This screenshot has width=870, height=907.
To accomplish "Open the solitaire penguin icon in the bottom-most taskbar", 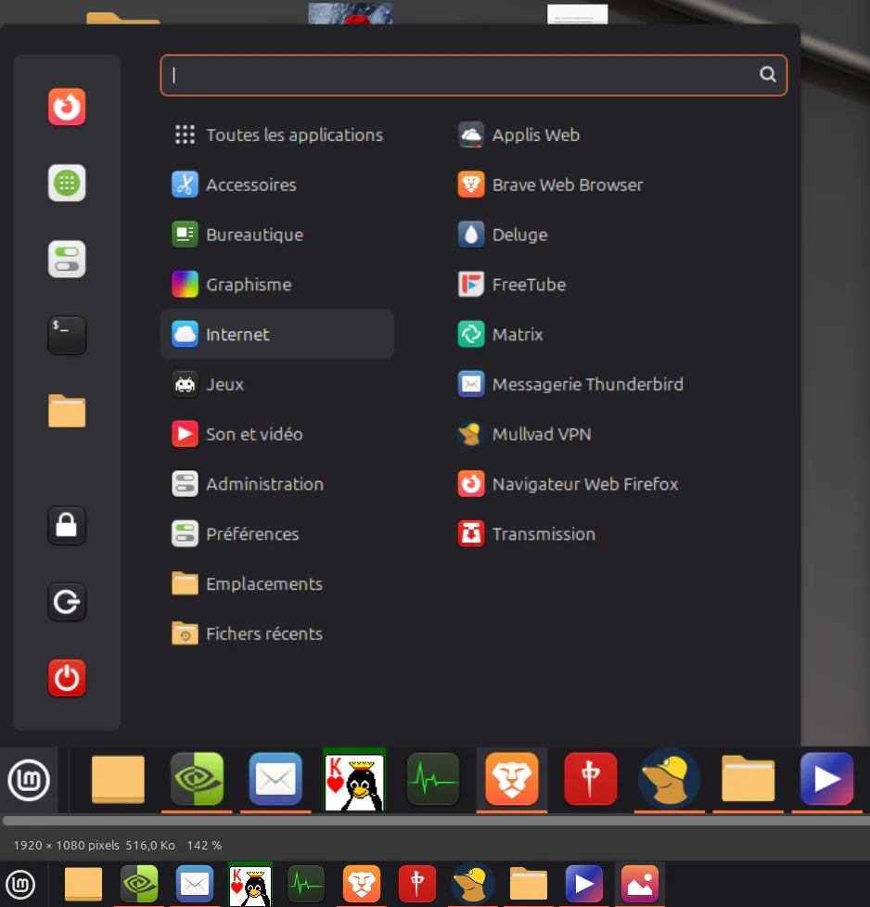I will [250, 885].
